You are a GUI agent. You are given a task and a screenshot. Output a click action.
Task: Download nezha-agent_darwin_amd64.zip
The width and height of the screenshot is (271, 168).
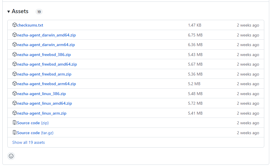tap(46, 35)
